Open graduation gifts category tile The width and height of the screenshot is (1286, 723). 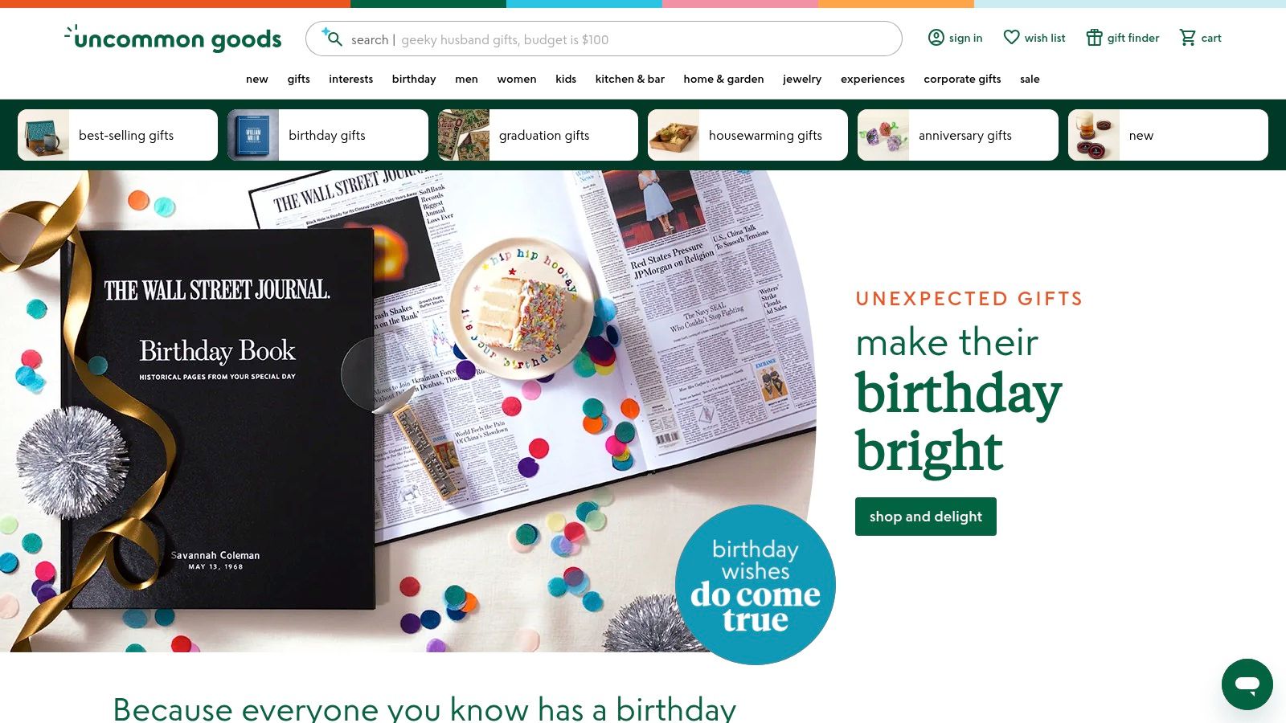(538, 135)
